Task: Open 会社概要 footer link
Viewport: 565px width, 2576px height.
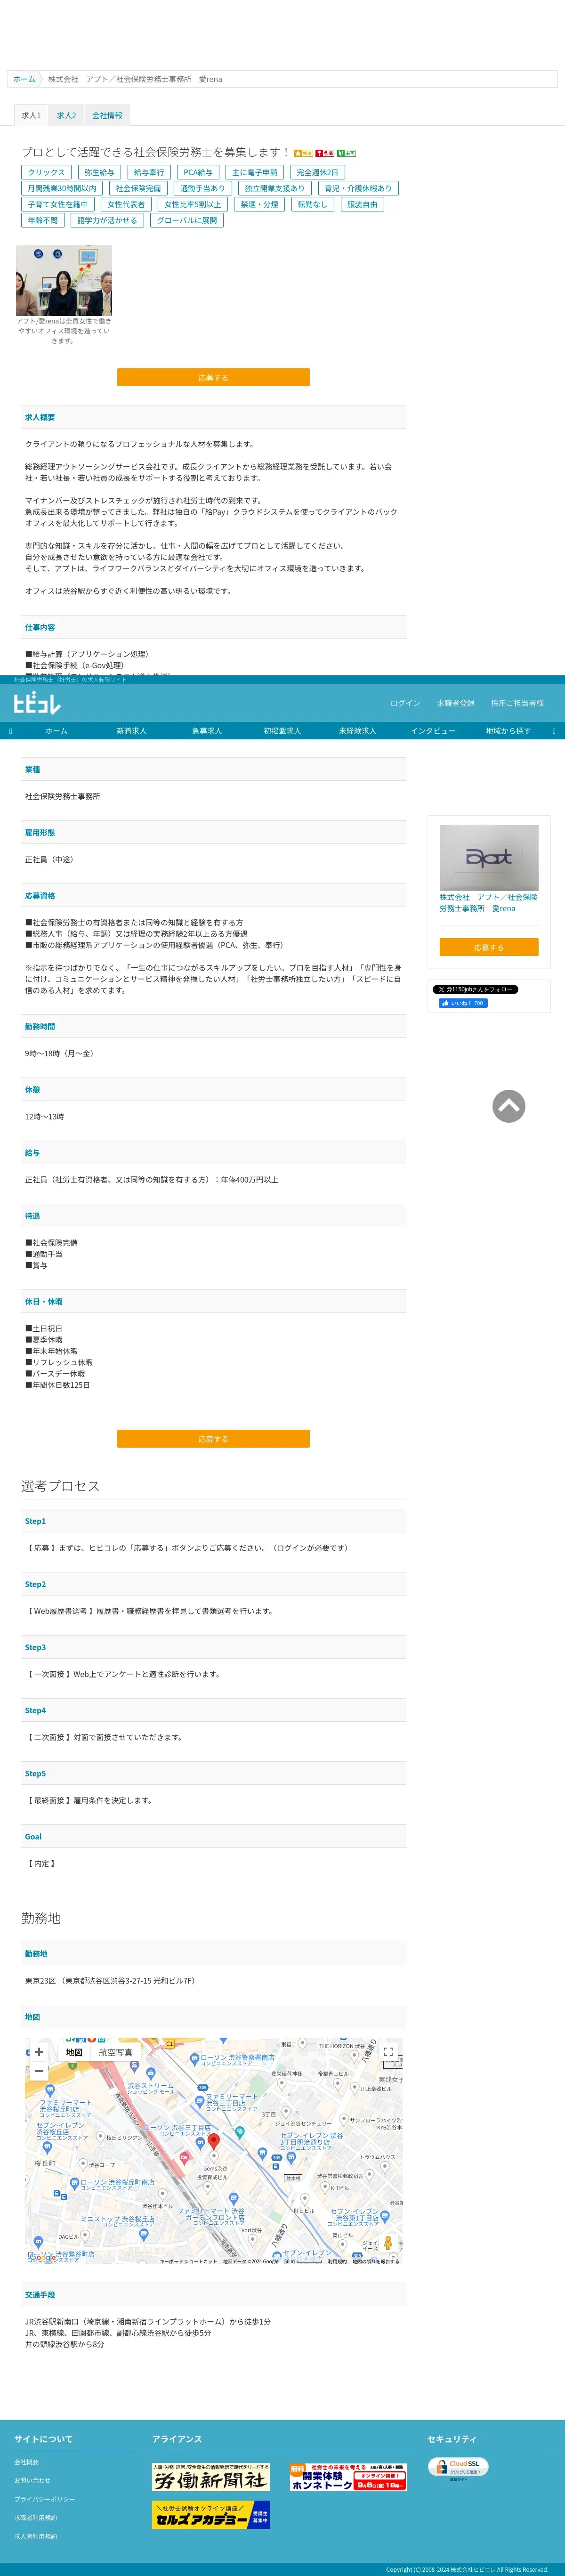Action: pos(27,2461)
